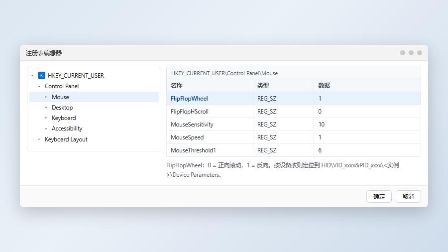Click FlipFlopWheel's data value 1
This screenshot has height=252, width=448.
tap(320, 99)
